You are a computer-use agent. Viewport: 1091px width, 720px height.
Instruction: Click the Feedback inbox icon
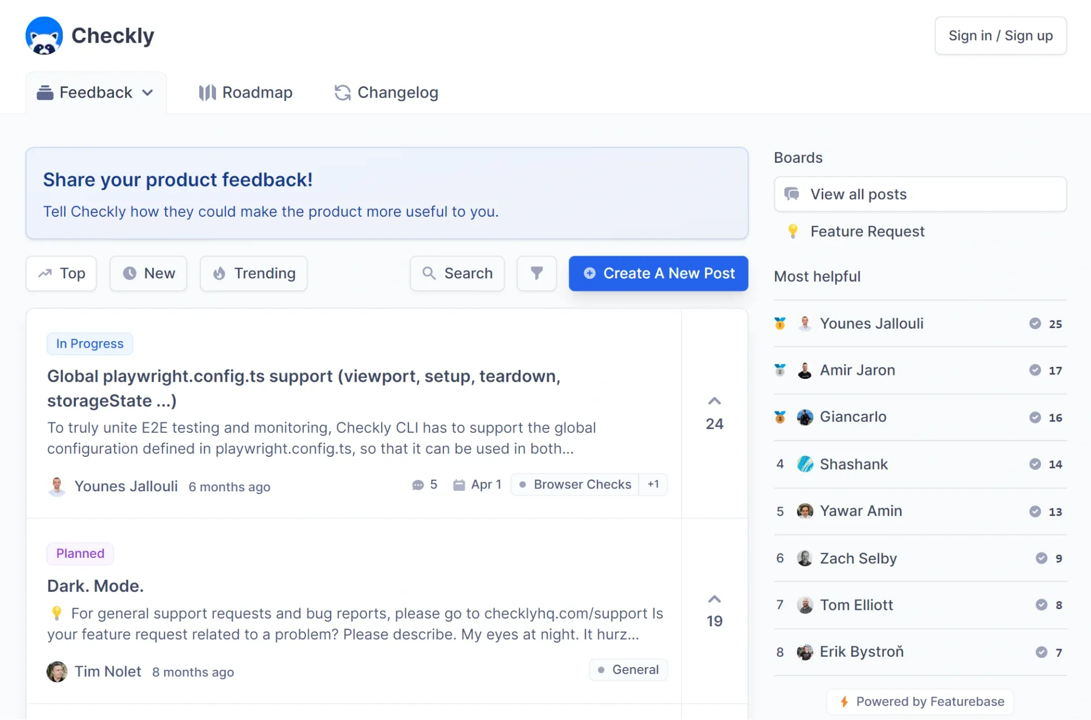tap(45, 93)
